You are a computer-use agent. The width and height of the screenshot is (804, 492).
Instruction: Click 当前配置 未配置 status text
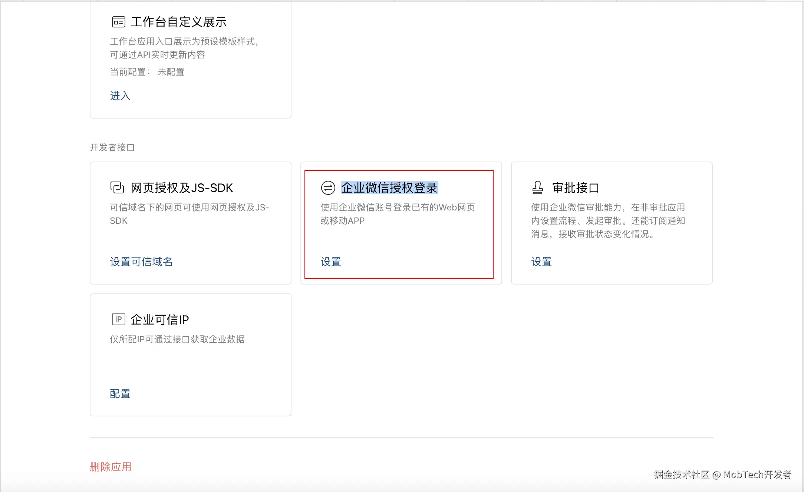click(x=147, y=72)
